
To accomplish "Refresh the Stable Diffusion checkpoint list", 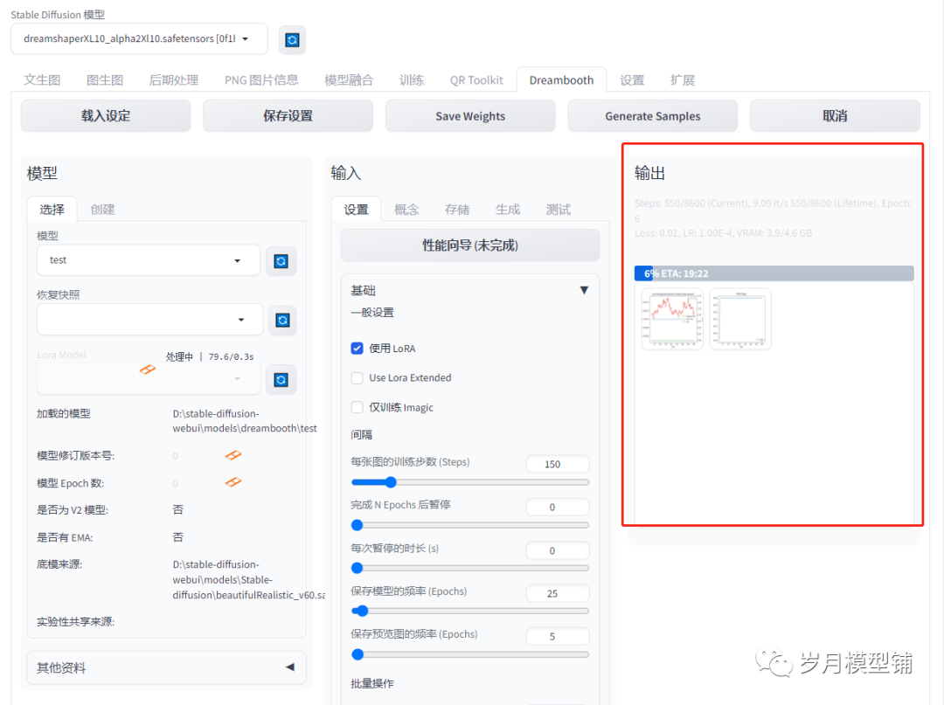I will [292, 39].
